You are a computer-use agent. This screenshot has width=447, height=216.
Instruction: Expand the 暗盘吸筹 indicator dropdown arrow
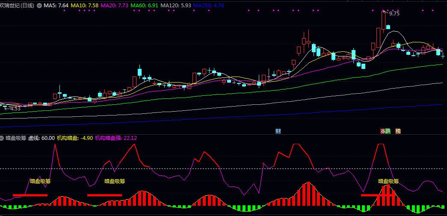tap(2, 138)
